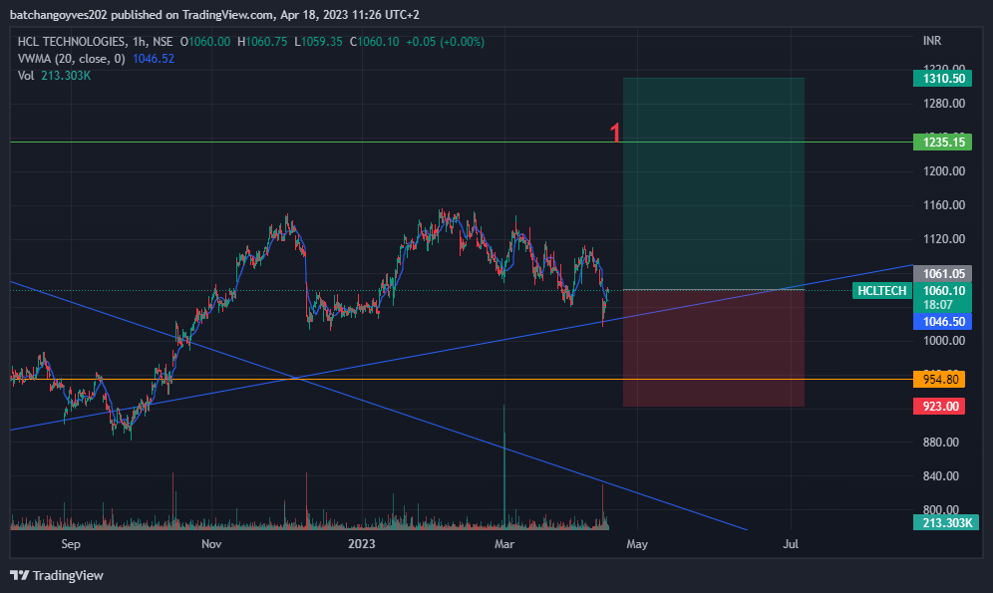Click the VWMA (20, close, 0) indicator label

[72, 59]
